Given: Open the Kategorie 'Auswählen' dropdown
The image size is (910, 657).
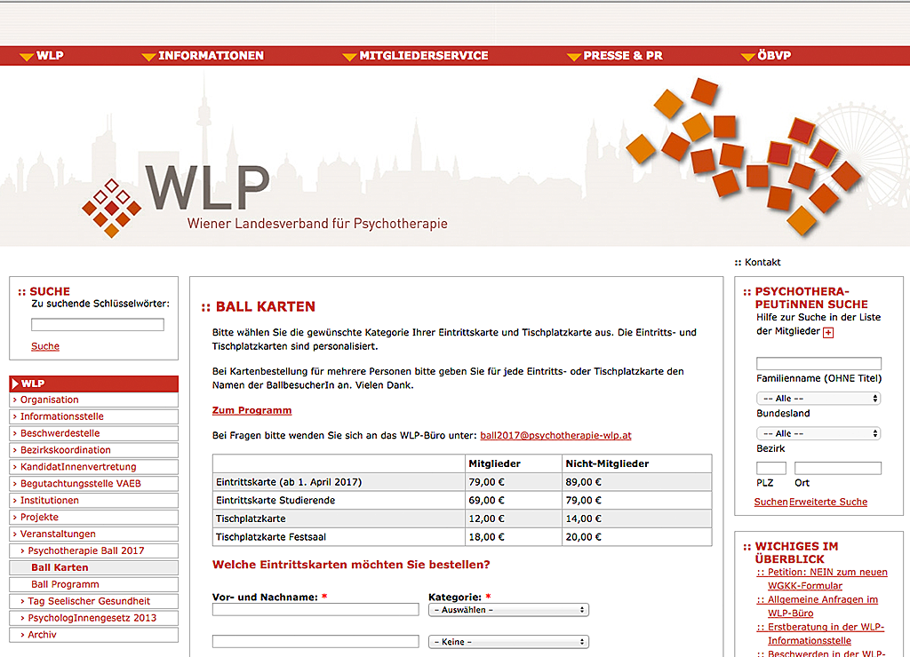Looking at the screenshot, I should click(508, 610).
